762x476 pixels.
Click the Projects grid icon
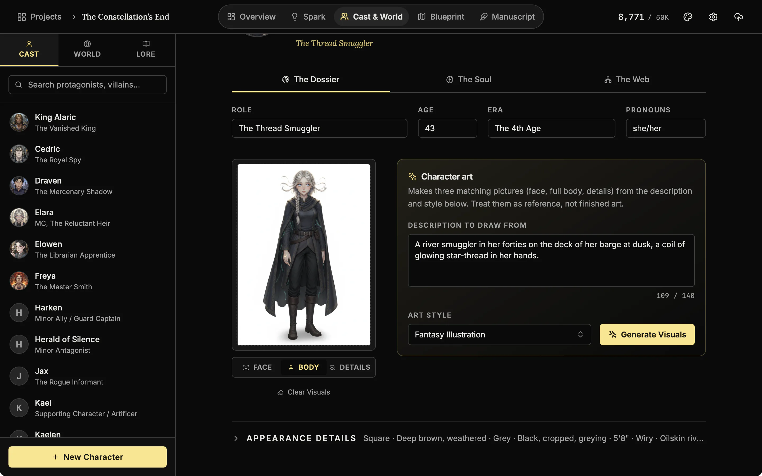[x=21, y=17]
